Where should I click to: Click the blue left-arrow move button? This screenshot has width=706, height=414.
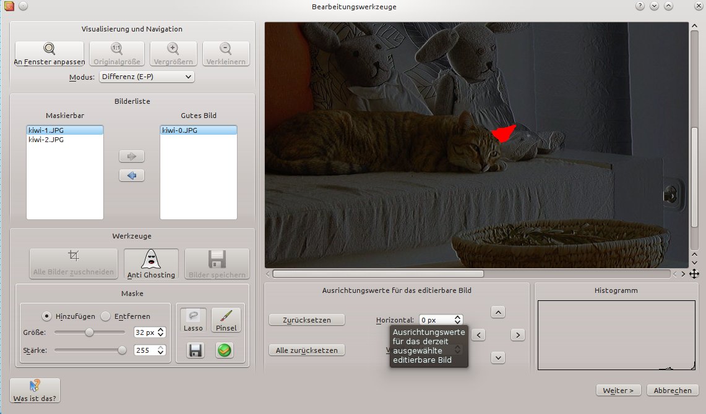coord(132,175)
